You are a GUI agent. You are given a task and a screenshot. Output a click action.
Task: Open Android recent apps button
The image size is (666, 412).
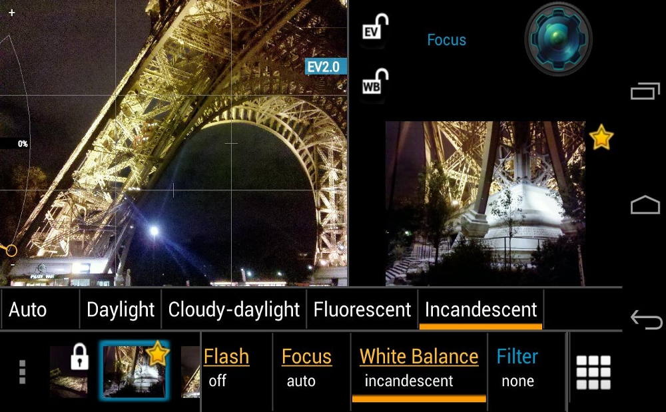point(645,91)
